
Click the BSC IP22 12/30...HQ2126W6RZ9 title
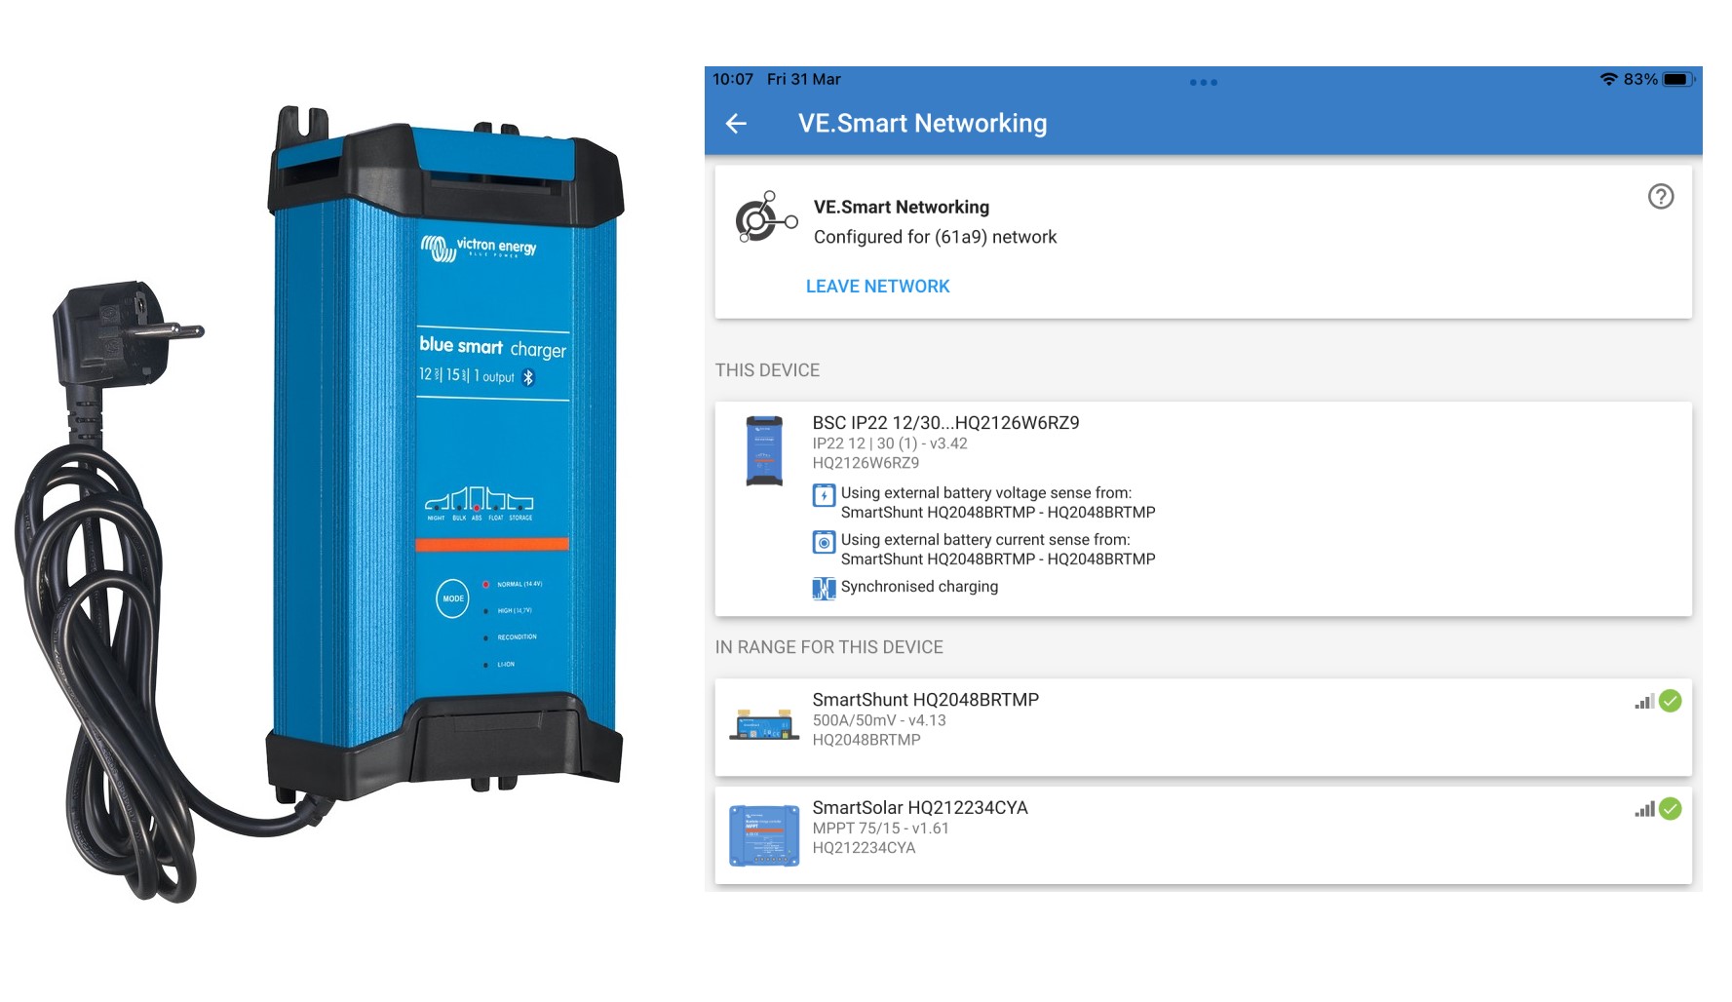pos(945,423)
